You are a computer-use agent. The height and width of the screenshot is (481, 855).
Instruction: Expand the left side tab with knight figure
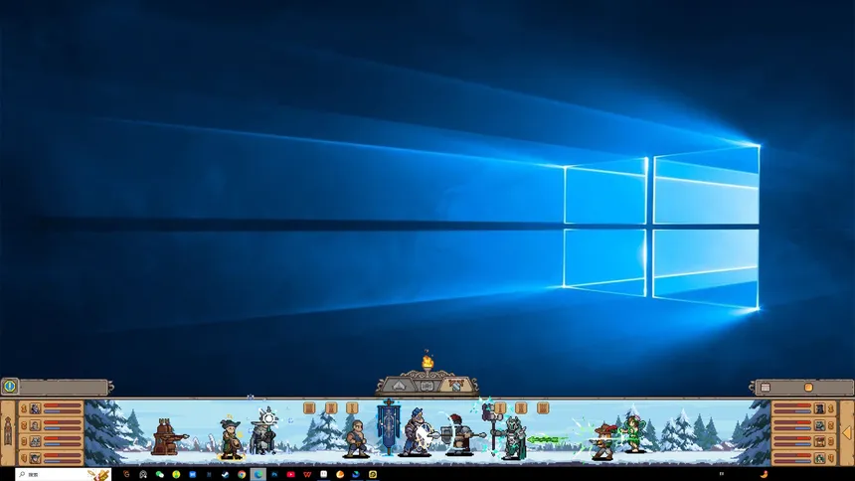(8, 433)
